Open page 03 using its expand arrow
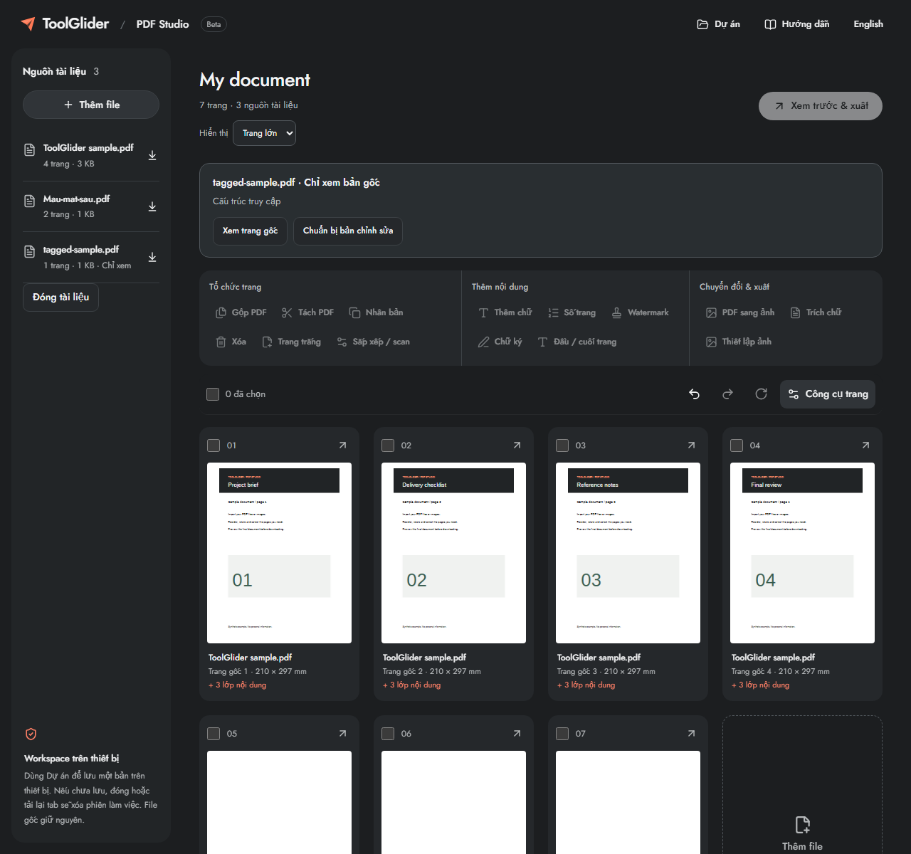 691,446
